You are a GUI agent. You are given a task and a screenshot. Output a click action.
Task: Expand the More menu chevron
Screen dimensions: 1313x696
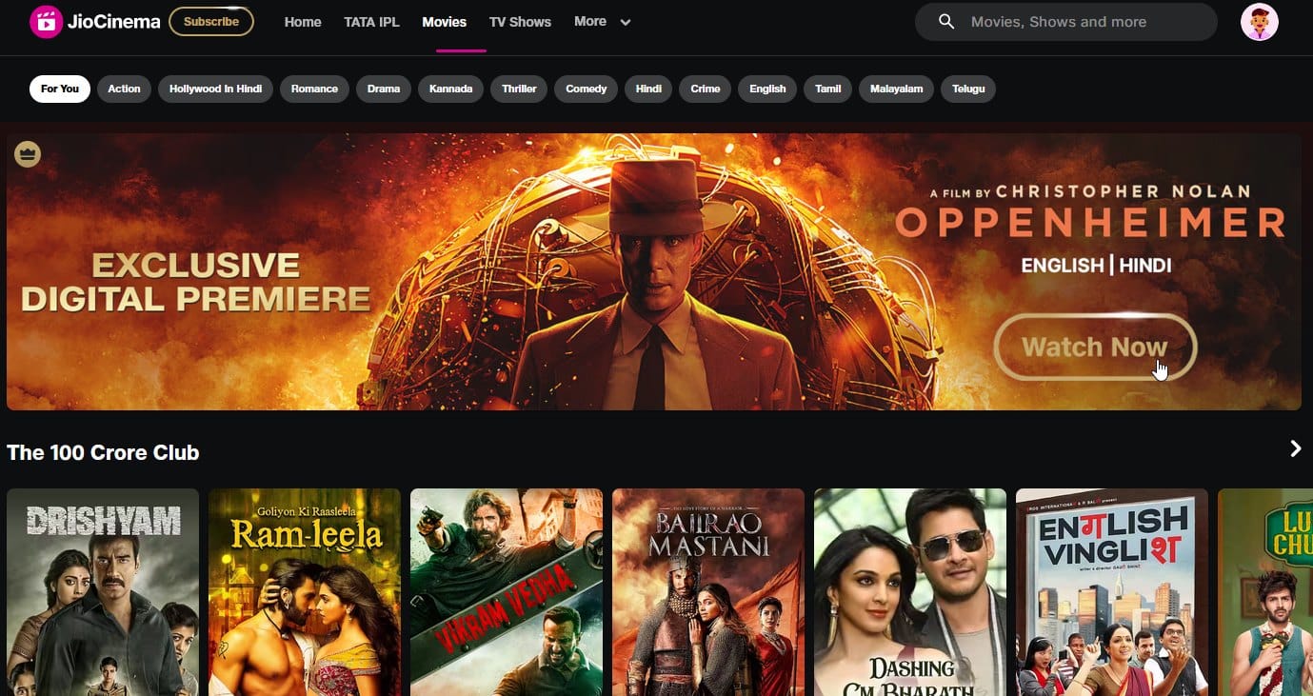tap(626, 22)
